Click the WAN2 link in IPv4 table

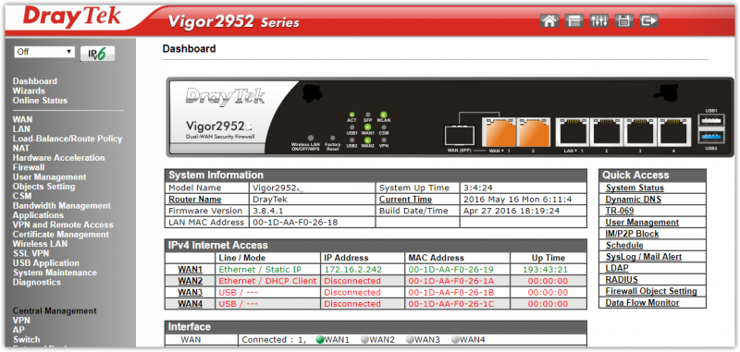[191, 281]
